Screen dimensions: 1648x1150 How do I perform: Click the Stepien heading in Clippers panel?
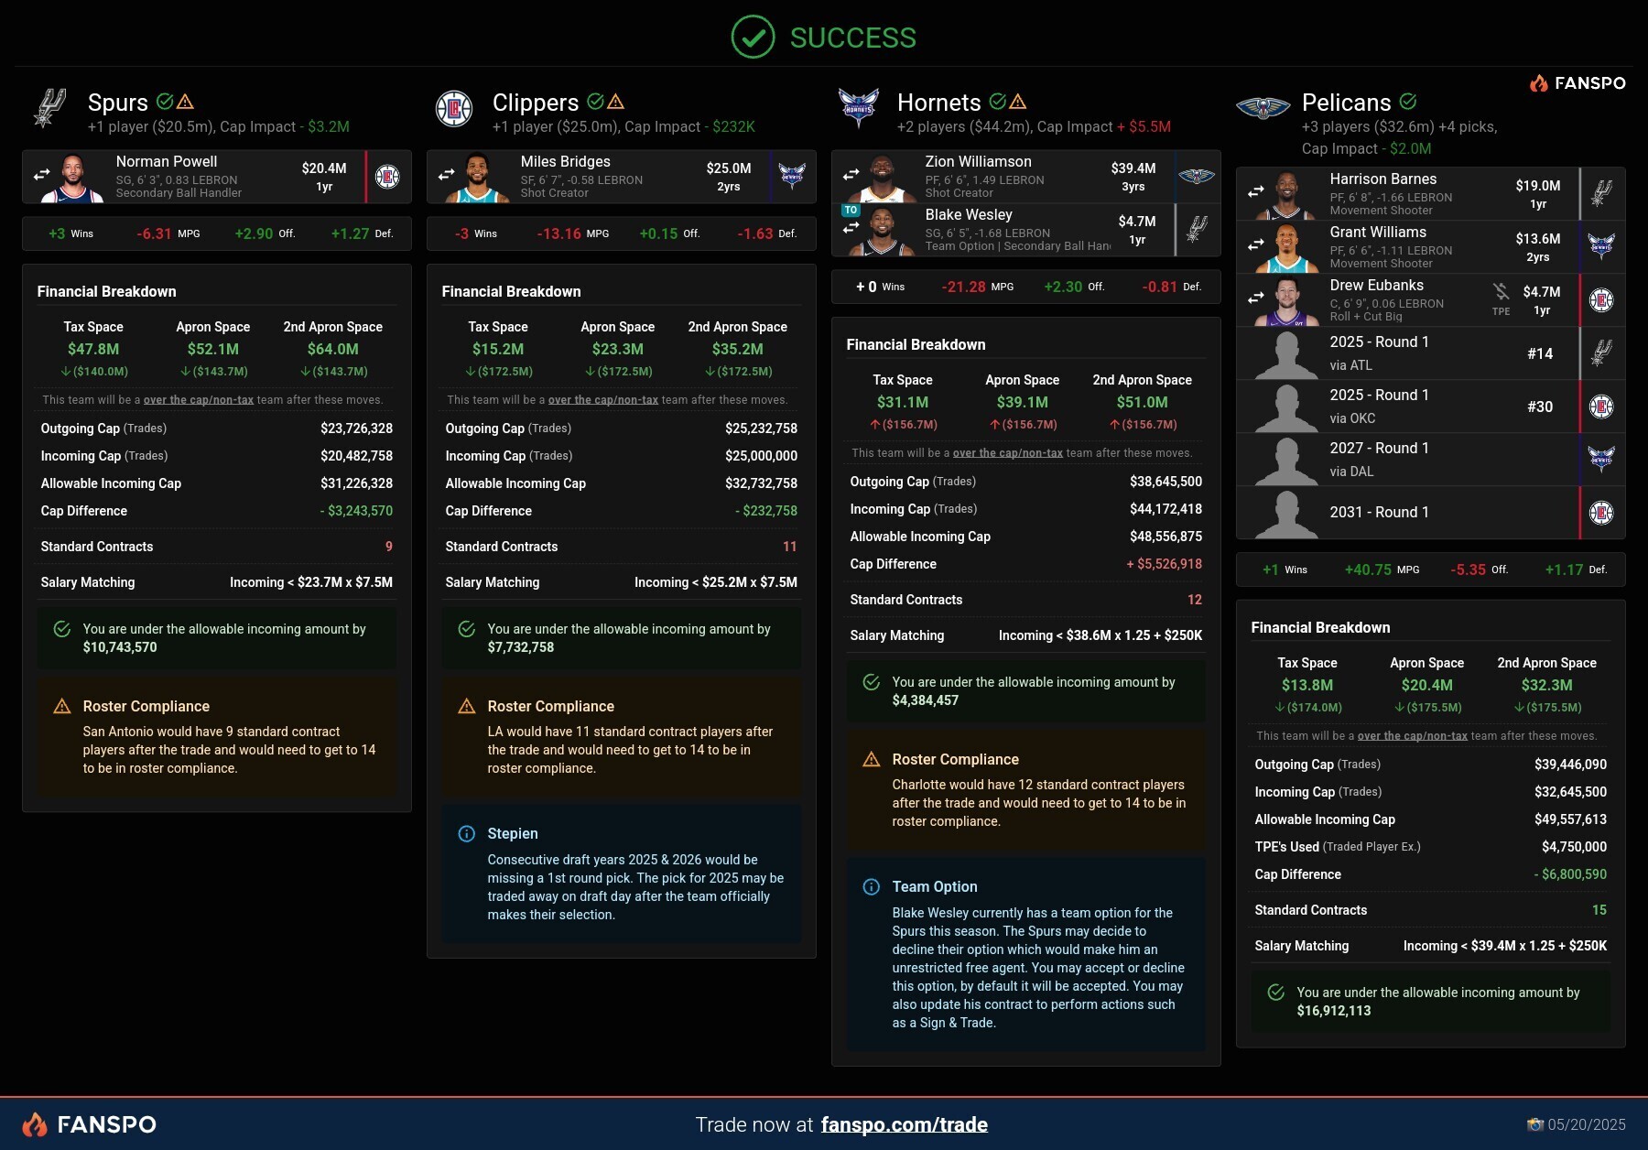coord(513,834)
